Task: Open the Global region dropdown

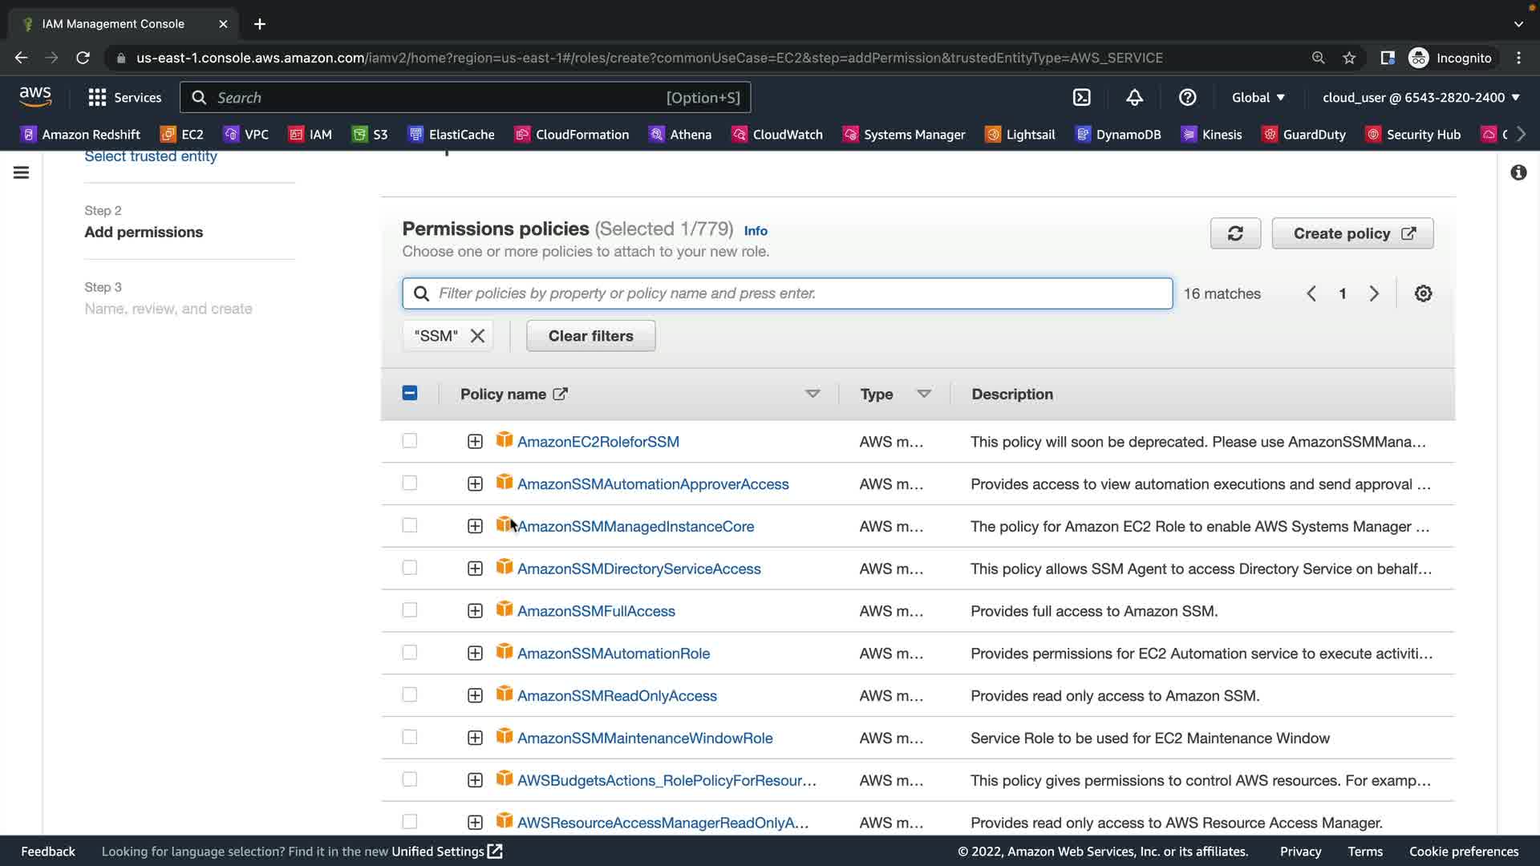Action: click(1258, 97)
